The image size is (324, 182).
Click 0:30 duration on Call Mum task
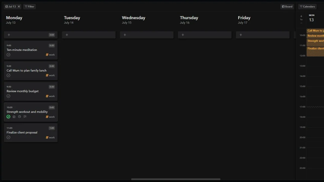point(52,66)
